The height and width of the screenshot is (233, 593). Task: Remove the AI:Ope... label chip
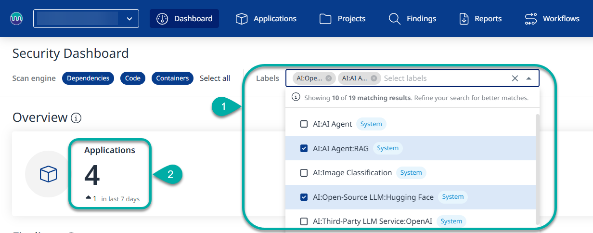pos(328,78)
